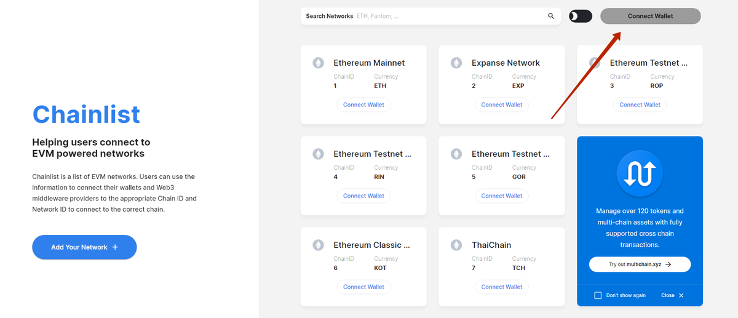738x318 pixels.
Task: Click the ThaiChain logo icon
Action: click(x=456, y=245)
